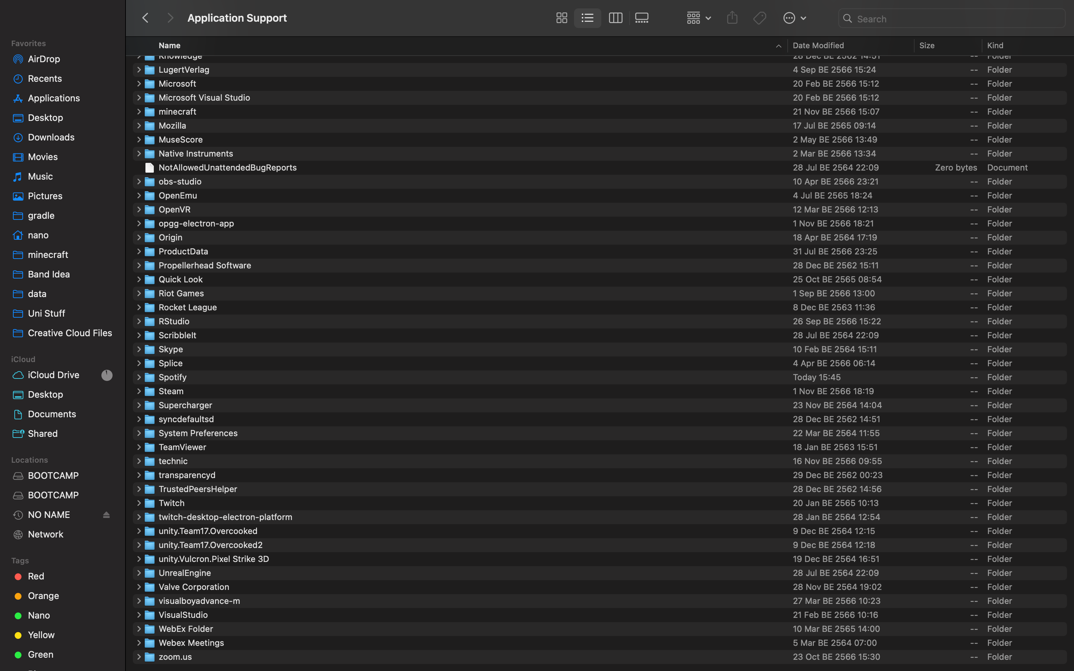The height and width of the screenshot is (671, 1074).
Task: Switch to icon grid view
Action: click(561, 18)
